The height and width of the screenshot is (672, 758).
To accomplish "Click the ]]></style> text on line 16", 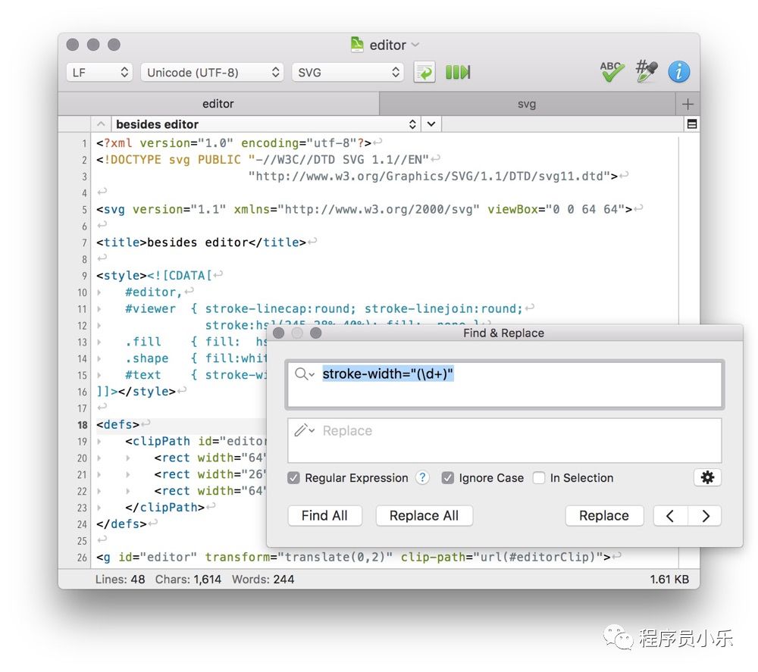I will tap(136, 392).
